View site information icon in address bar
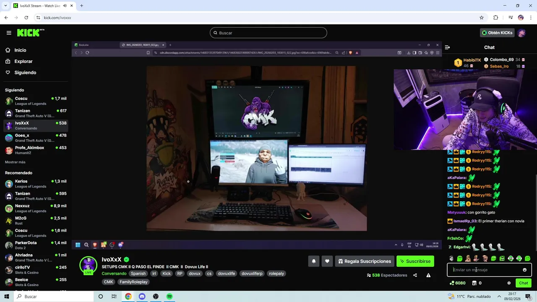 pos(38,18)
